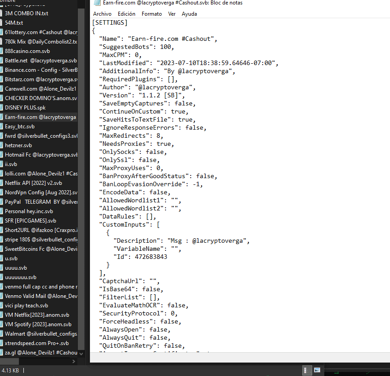Image resolution: width=390 pixels, height=376 pixels.
Task: Select VM Spotify [2023].anom.svb file
Action: click(39, 324)
